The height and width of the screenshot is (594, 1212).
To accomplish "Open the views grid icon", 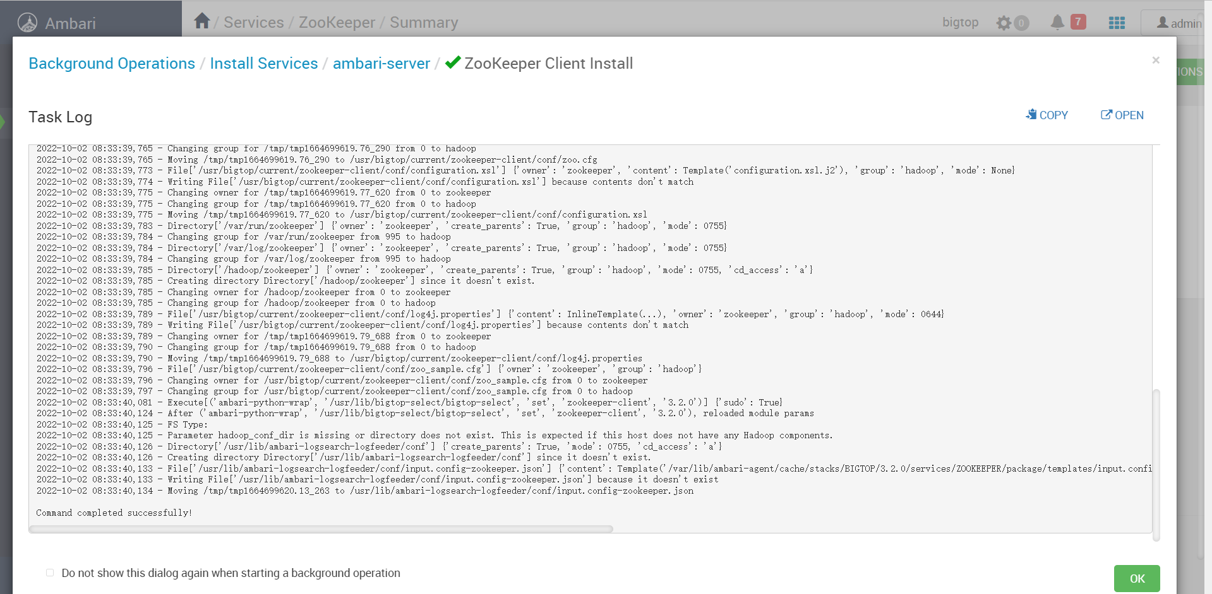I will click(1117, 23).
